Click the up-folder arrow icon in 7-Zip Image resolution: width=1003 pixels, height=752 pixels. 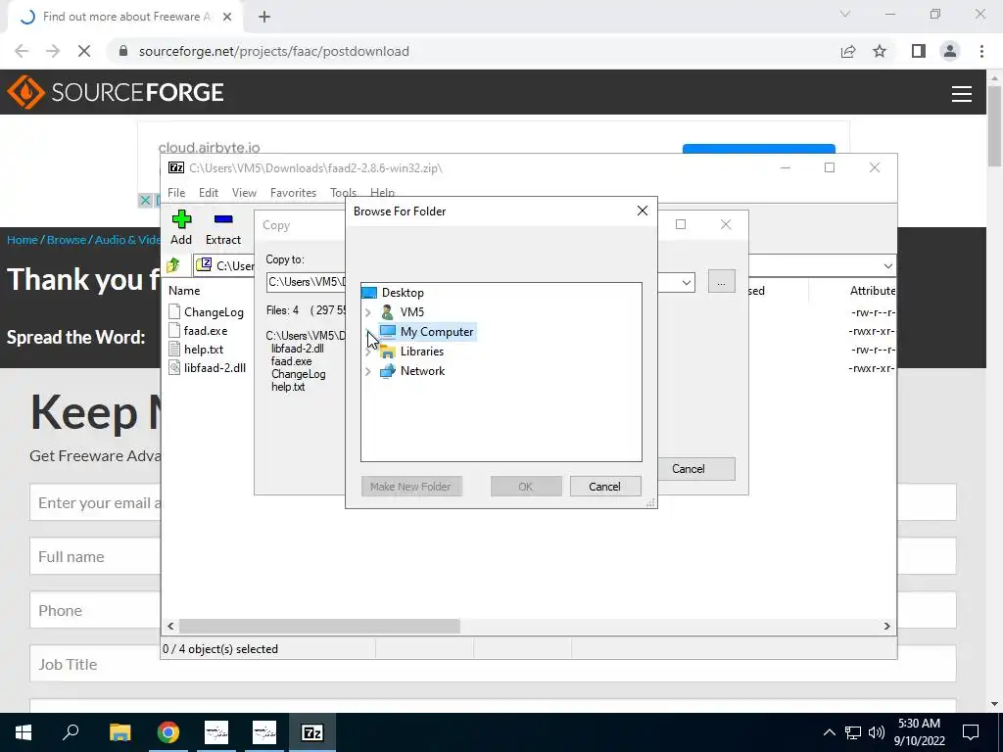[173, 264]
